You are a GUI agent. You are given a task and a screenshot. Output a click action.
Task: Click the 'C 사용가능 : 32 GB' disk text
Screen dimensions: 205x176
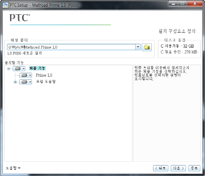coord(177,46)
